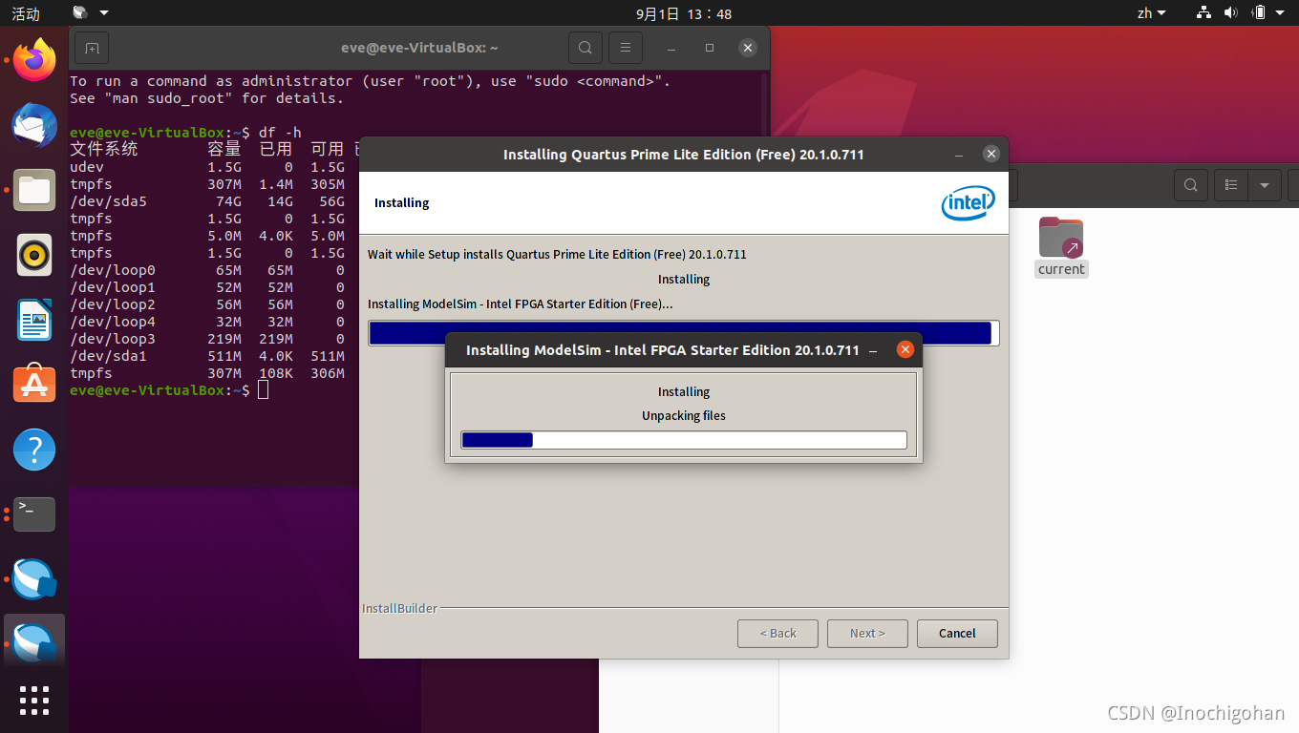Click the '/dev/loop3' row in terminal
Screen dimensions: 1299x733
pos(207,339)
